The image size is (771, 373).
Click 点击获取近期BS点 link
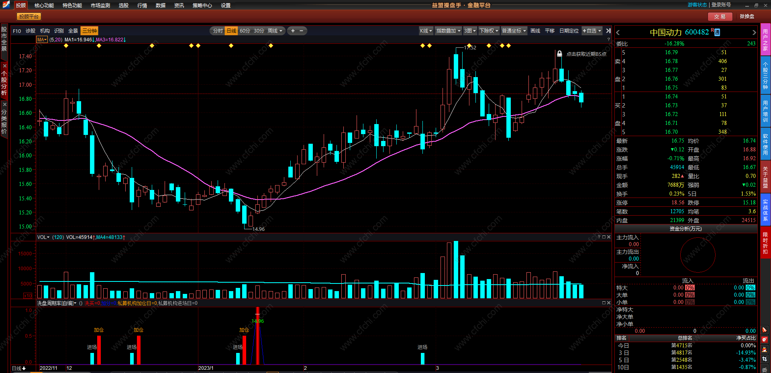click(x=586, y=54)
